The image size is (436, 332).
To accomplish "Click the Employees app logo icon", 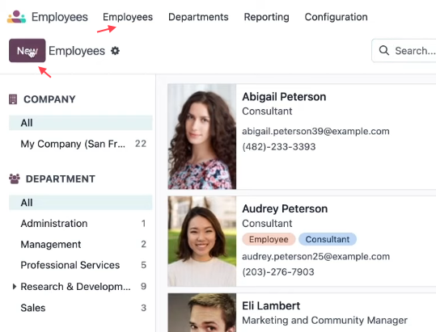I will pos(16,17).
